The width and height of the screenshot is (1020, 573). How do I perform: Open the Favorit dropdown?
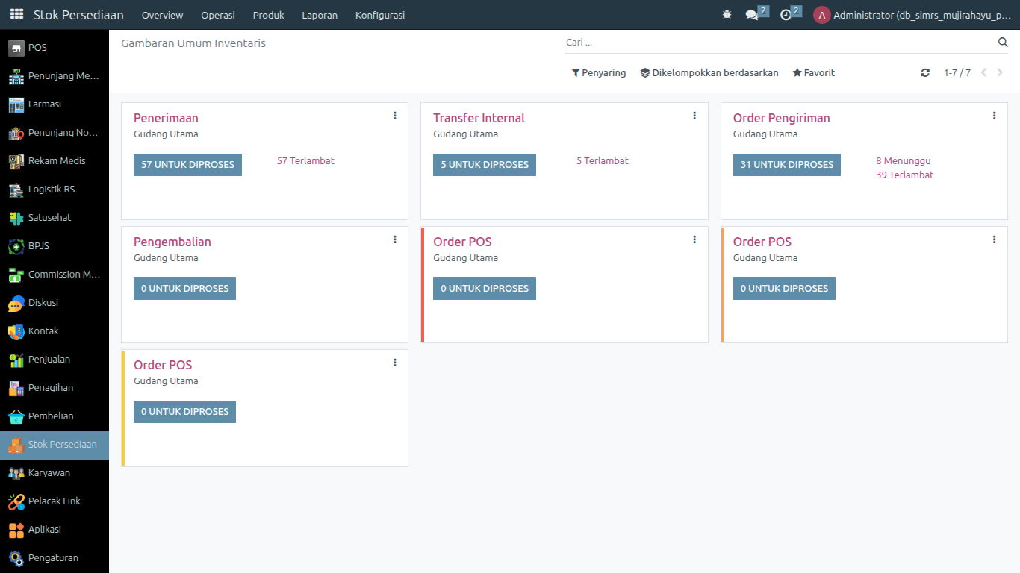[813, 73]
